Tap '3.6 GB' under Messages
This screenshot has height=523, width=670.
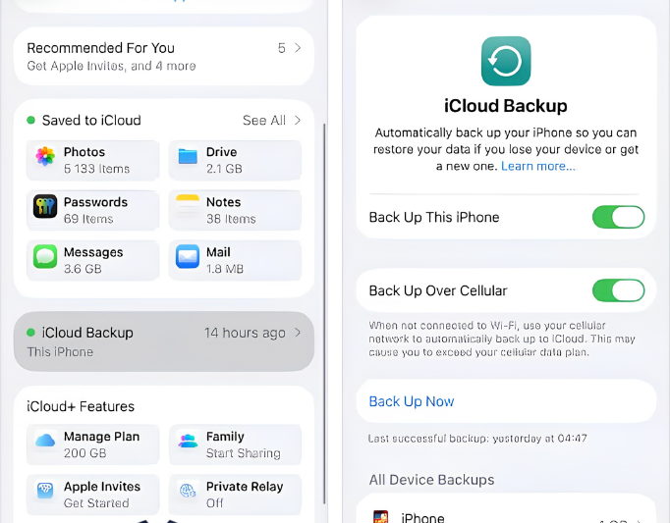pos(83,269)
